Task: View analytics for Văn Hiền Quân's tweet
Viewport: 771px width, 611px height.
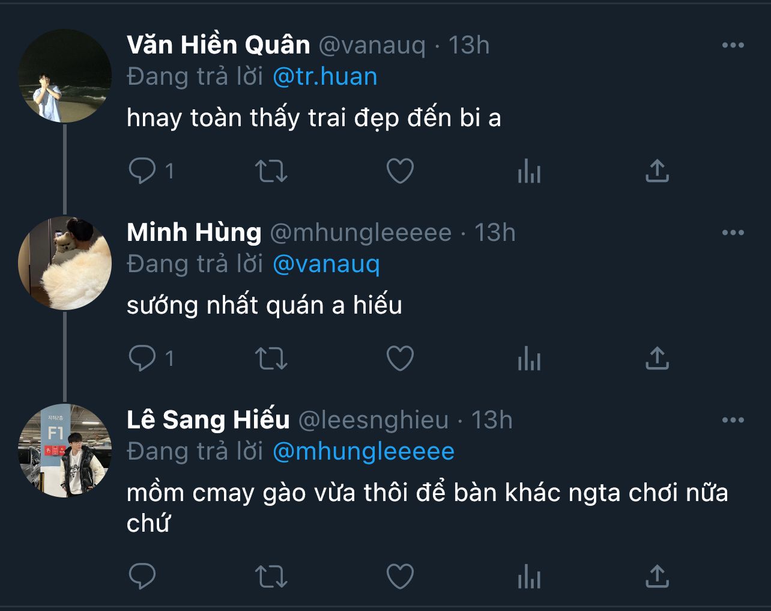Action: click(x=529, y=171)
